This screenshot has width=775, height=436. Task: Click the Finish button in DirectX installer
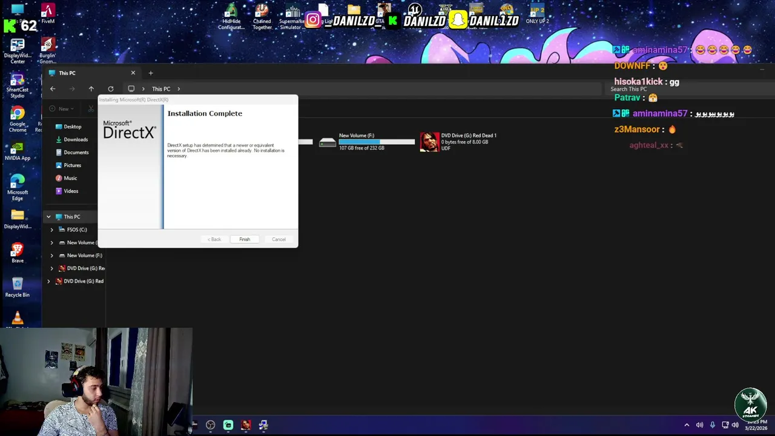[x=245, y=239]
